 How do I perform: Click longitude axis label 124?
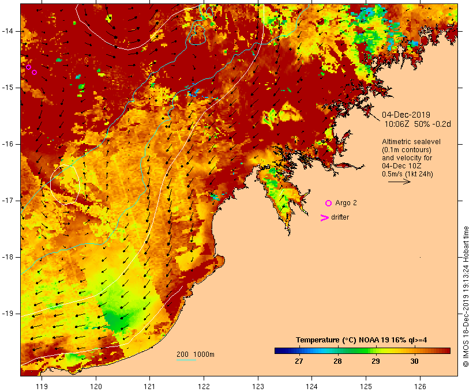pos(311,386)
